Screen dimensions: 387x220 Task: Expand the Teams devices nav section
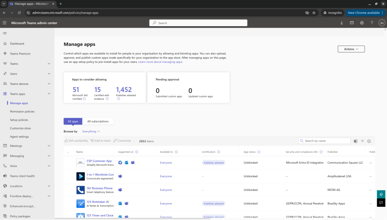click(x=49, y=84)
